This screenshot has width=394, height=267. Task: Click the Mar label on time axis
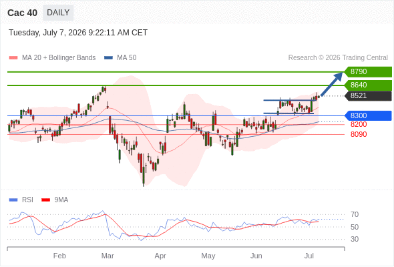coord(108,256)
